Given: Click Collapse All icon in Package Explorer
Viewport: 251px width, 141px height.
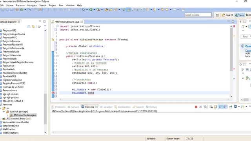Looking at the screenshot, I should tap(29, 27).
